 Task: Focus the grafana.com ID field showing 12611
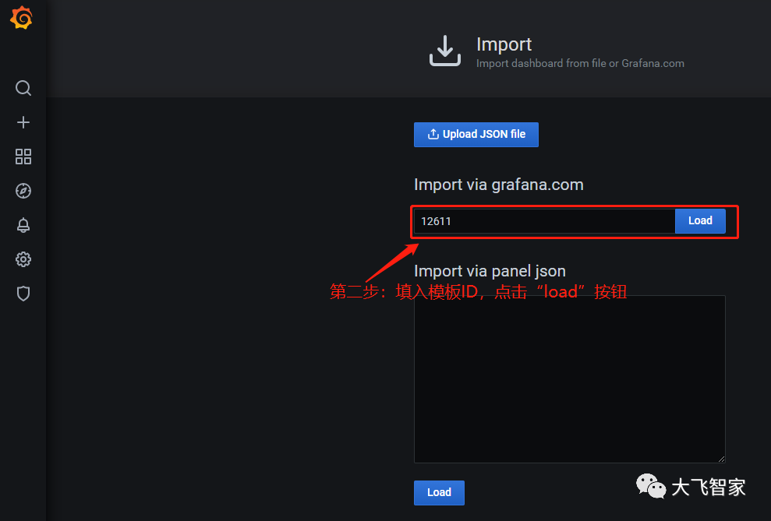coord(544,221)
